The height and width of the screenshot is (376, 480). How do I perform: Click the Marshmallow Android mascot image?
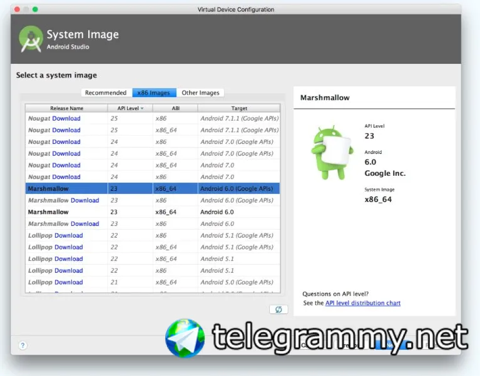pyautogui.click(x=332, y=153)
